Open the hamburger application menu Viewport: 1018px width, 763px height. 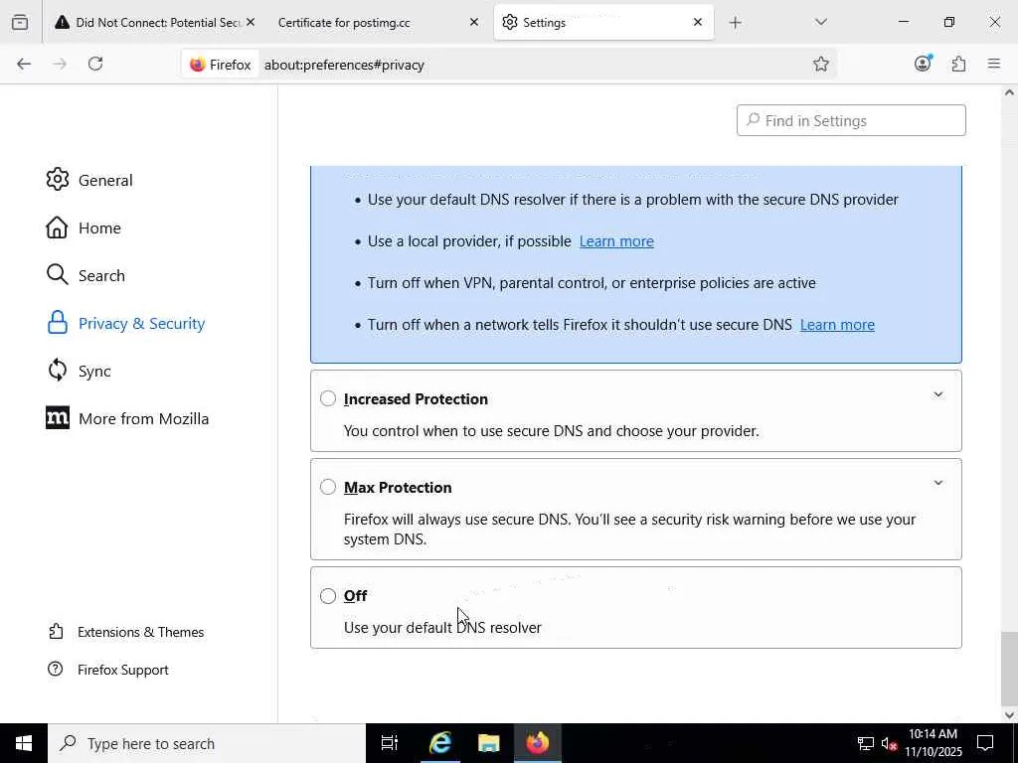click(x=994, y=64)
